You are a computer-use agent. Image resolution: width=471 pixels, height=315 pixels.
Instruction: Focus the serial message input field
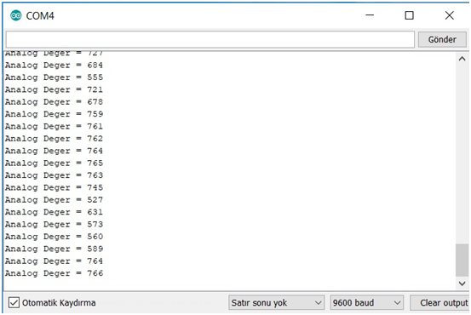click(210, 39)
